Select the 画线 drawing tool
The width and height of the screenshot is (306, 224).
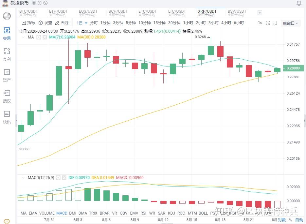[x=62, y=23]
